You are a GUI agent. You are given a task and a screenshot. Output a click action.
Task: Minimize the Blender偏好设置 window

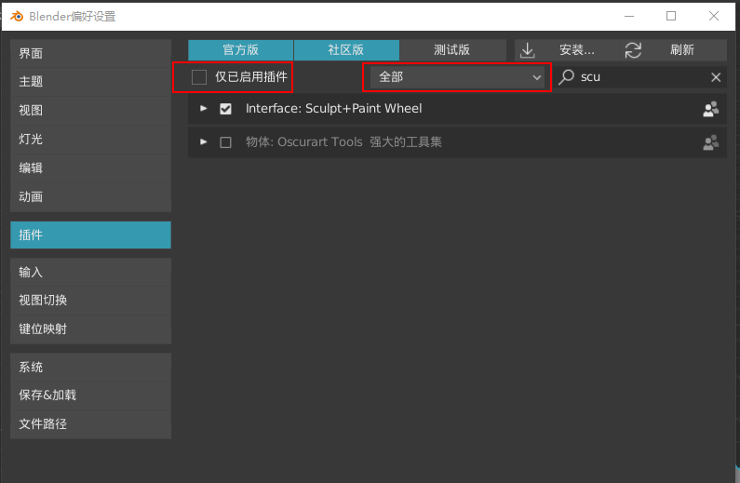click(629, 16)
